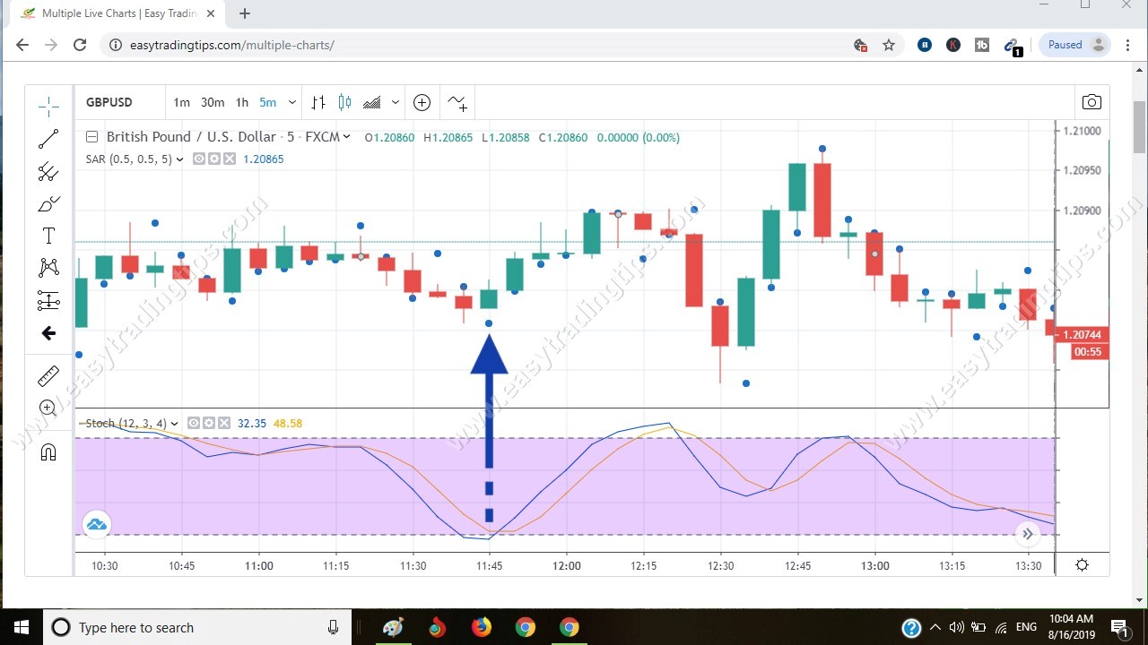
Task: Open the compare/add symbol plus icon
Action: point(422,102)
